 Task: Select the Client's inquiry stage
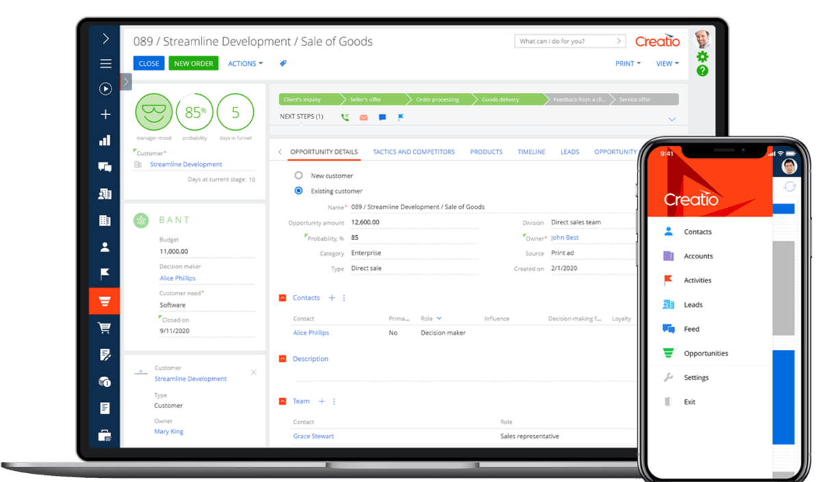pos(309,100)
